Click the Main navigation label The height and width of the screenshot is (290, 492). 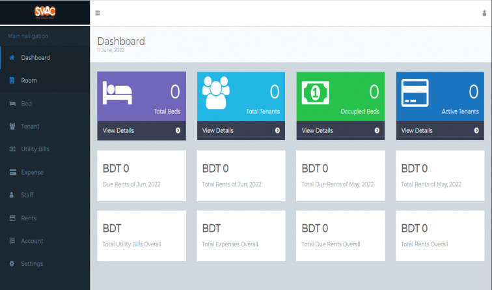(x=28, y=36)
